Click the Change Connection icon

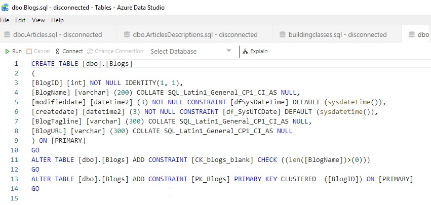tap(90, 51)
